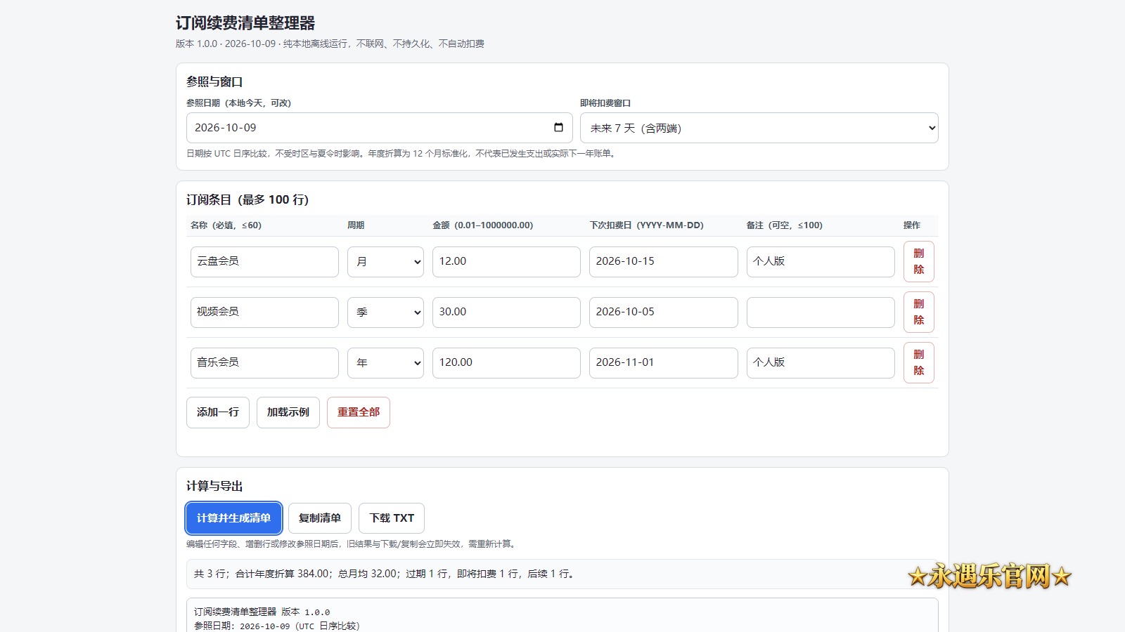1125x632 pixels.
Task: Open the cycle dropdown for 视频会员 row
Action: point(385,312)
